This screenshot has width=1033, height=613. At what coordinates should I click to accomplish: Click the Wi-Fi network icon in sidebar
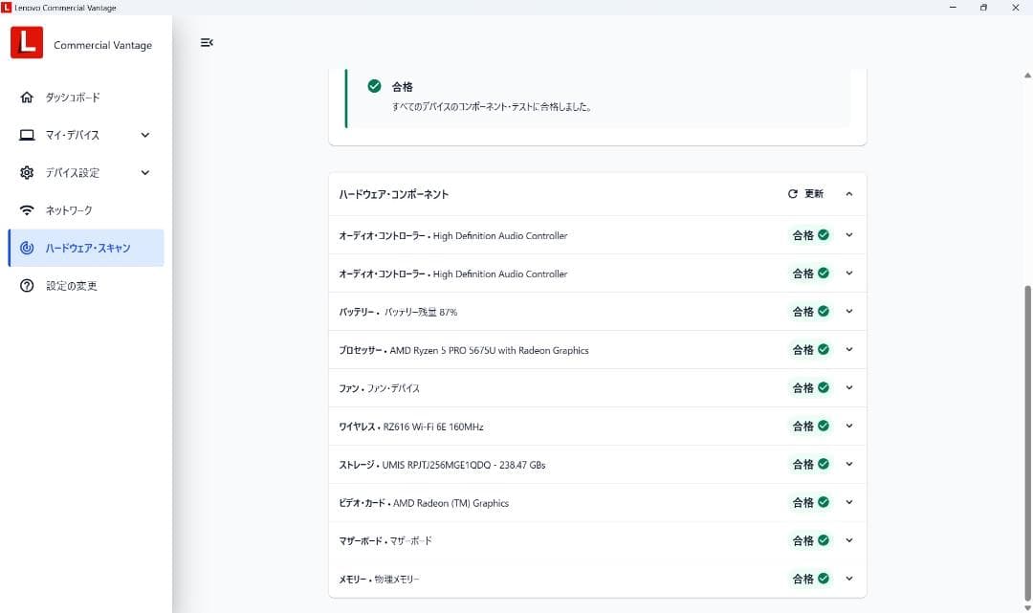pos(27,210)
